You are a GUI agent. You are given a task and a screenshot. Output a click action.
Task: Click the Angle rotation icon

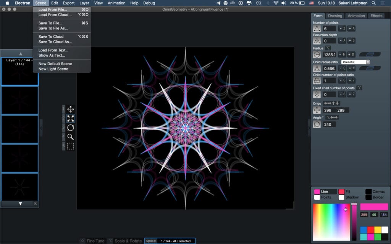317,124
